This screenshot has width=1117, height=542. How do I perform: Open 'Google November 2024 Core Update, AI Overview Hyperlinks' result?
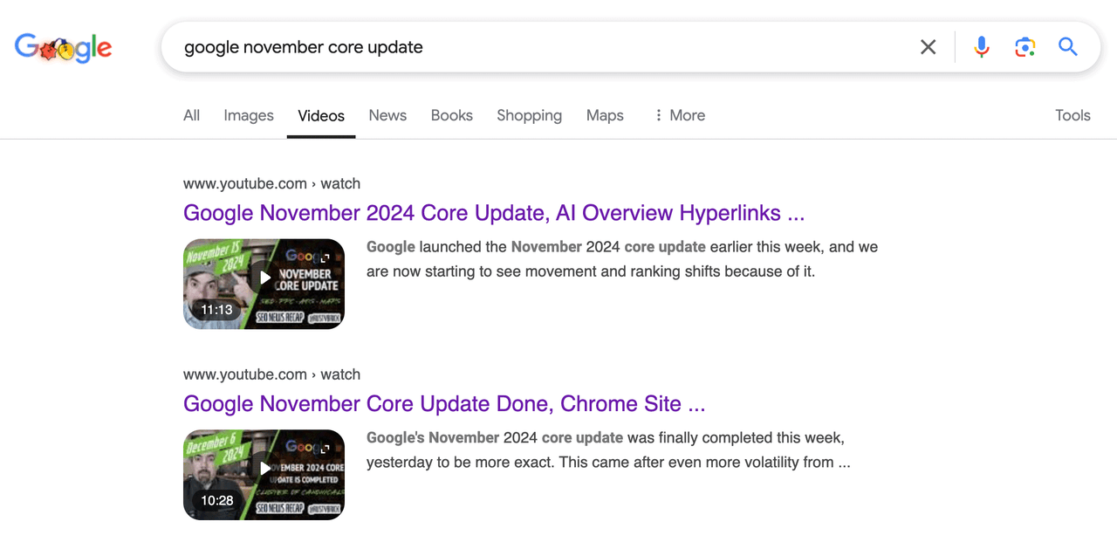pos(494,213)
